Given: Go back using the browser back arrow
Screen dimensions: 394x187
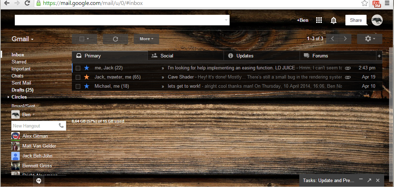Looking at the screenshot, I should pos(7,3).
